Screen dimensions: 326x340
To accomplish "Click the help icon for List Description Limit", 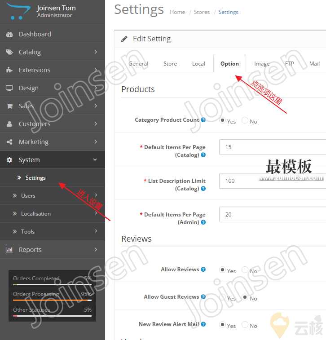I will click(203, 189).
